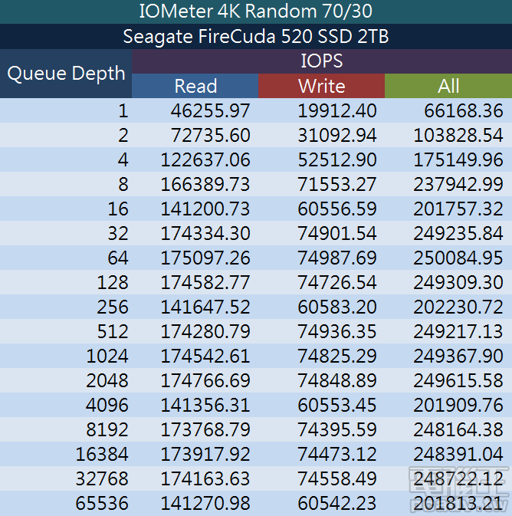Click total value 249615.58
The height and width of the screenshot is (516, 512).
(x=458, y=380)
